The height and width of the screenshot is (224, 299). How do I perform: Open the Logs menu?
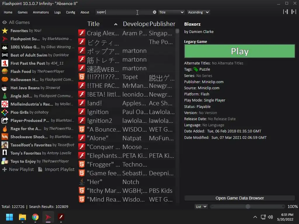point(58,12)
